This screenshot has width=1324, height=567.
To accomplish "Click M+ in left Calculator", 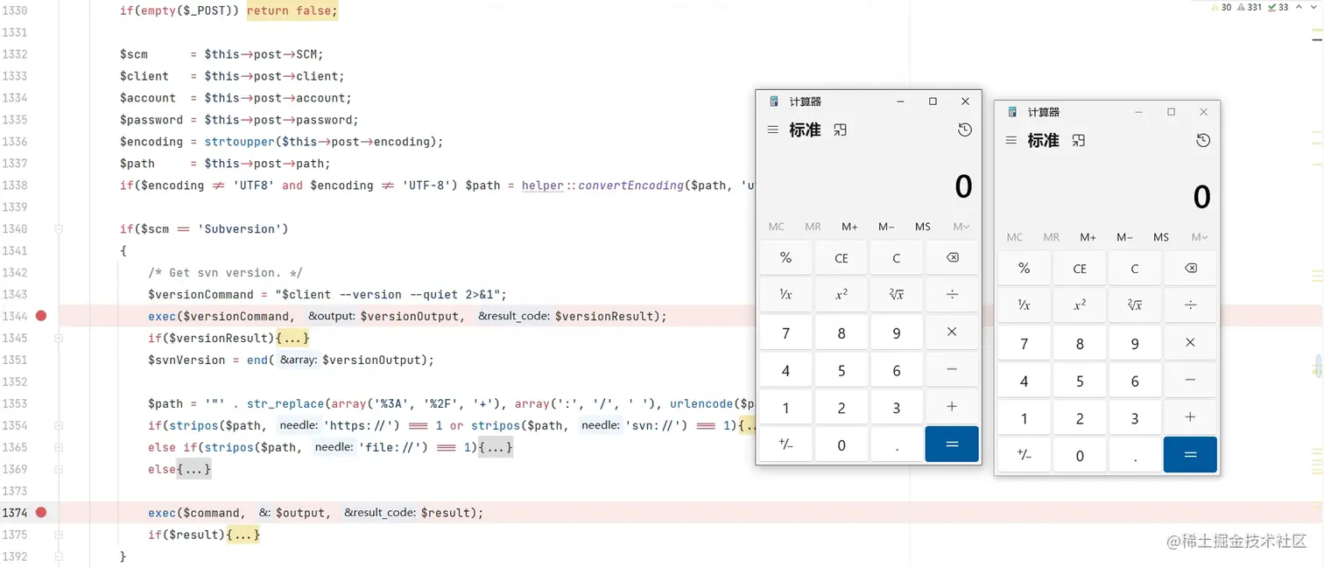I will tap(849, 227).
